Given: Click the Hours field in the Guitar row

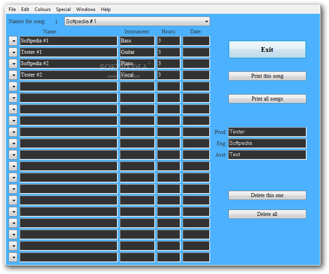Looking at the screenshot, I should (x=169, y=52).
